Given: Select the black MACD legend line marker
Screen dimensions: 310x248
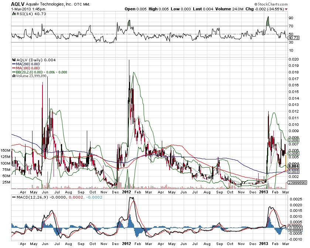Looking at the screenshot, I should (14, 197).
